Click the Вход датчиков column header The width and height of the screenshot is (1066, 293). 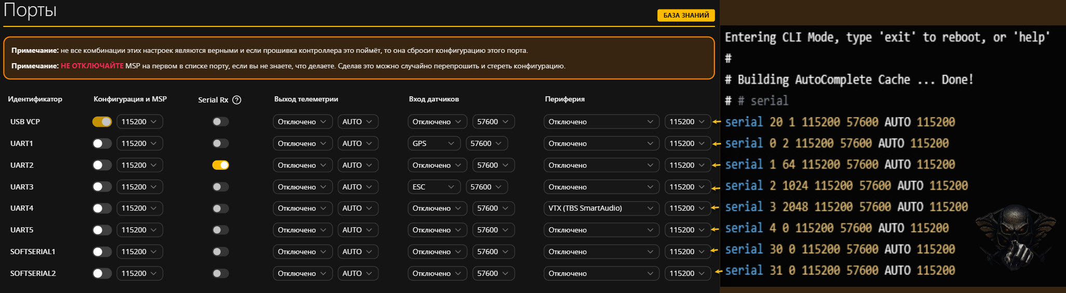point(434,99)
